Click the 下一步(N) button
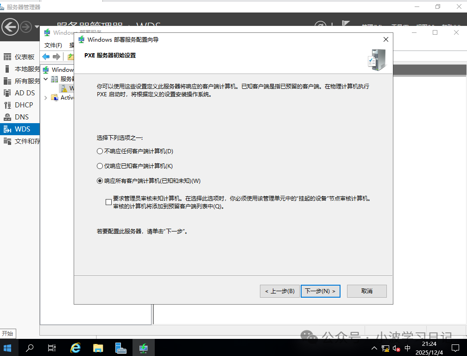The width and height of the screenshot is (467, 356). (320, 291)
